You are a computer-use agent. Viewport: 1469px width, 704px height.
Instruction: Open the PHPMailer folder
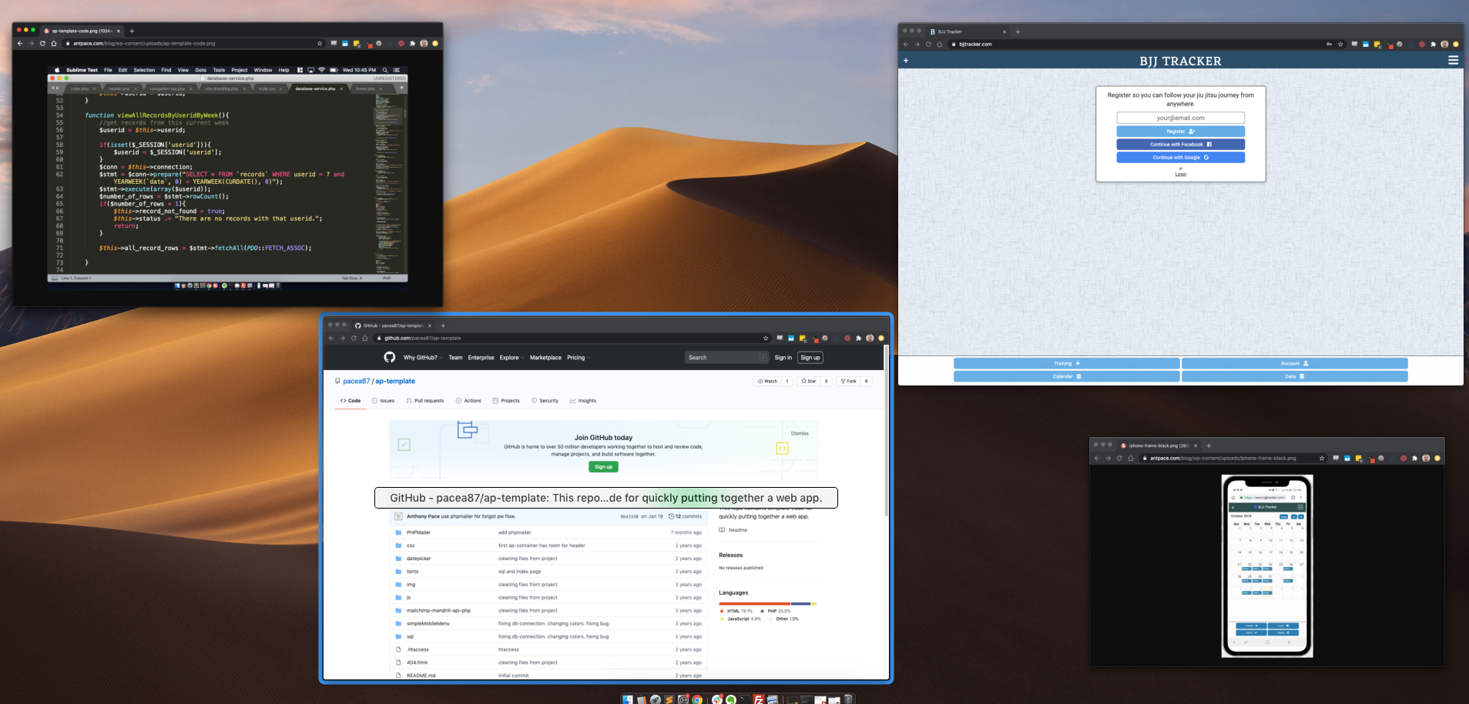[418, 532]
